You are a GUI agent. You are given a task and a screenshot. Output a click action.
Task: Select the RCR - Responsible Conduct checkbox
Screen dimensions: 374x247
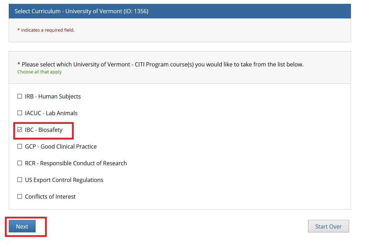20,163
